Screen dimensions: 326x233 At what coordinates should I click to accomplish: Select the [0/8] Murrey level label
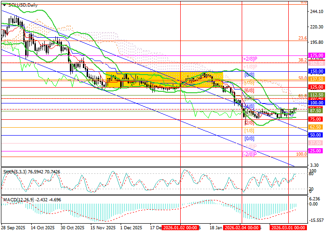249,138
